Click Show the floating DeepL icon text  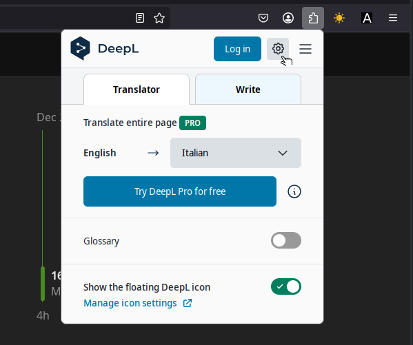click(147, 287)
